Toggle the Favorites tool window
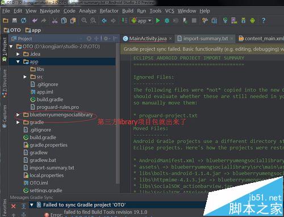The height and width of the screenshot is (217, 284). [4, 207]
